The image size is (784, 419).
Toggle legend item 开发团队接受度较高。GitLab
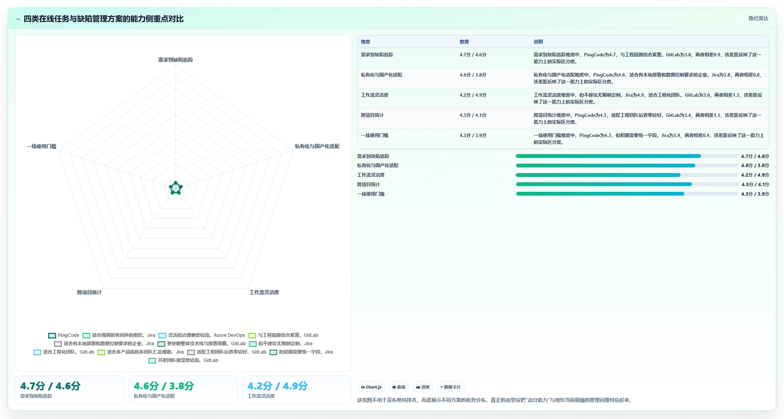point(183,360)
